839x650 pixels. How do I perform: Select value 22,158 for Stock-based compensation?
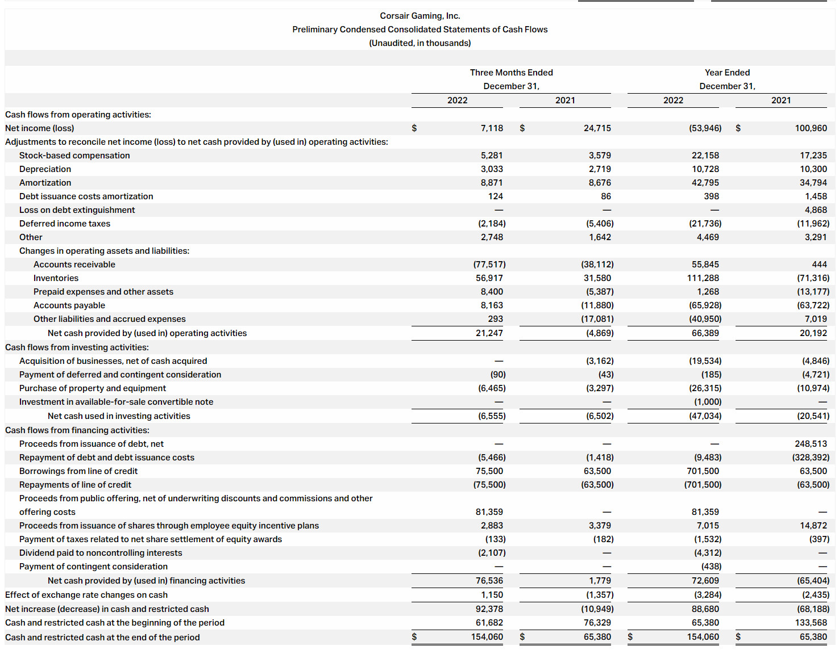tap(705, 156)
